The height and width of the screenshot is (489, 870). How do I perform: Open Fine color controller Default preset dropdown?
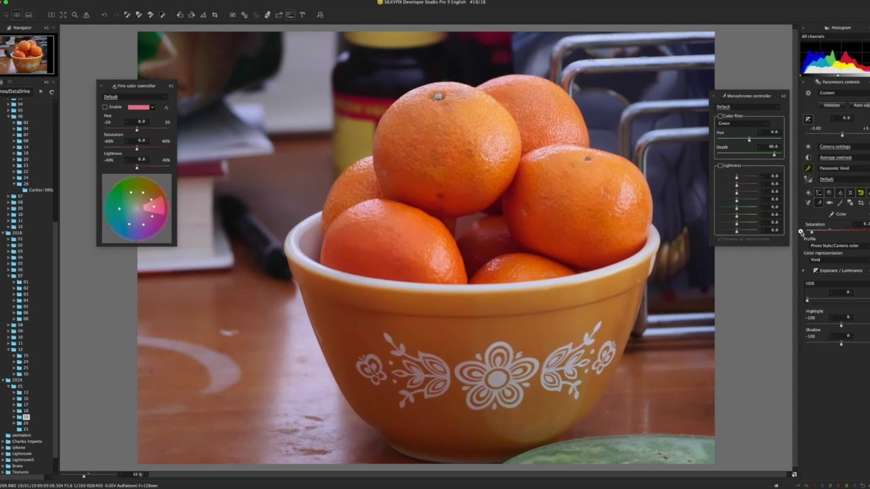(x=135, y=96)
